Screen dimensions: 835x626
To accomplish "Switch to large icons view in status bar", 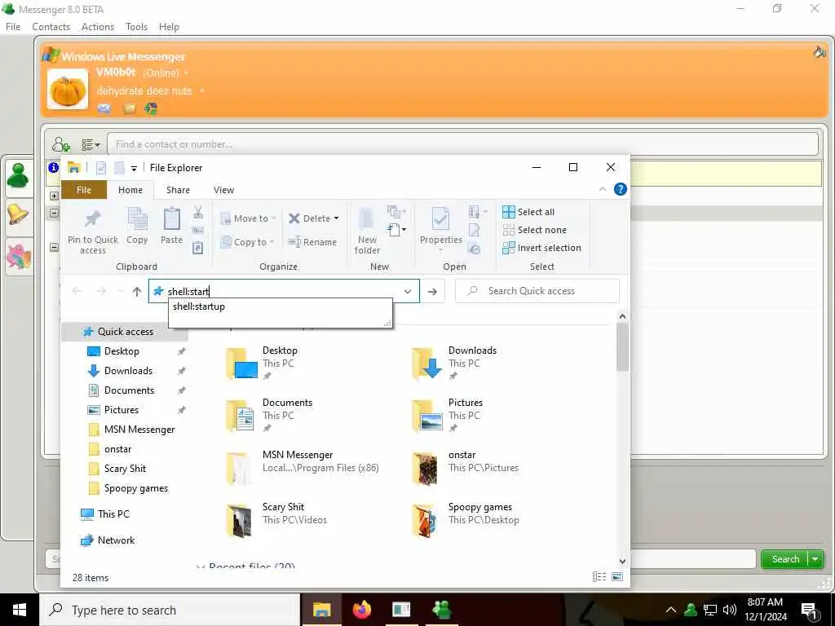I will [617, 577].
